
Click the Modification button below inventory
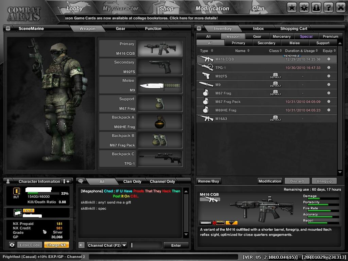pyautogui.click(x=270, y=181)
